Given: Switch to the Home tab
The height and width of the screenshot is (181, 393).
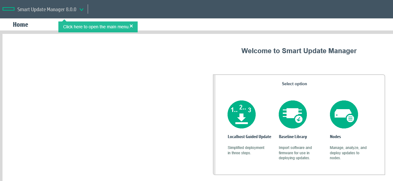Looking at the screenshot, I should point(20,24).
